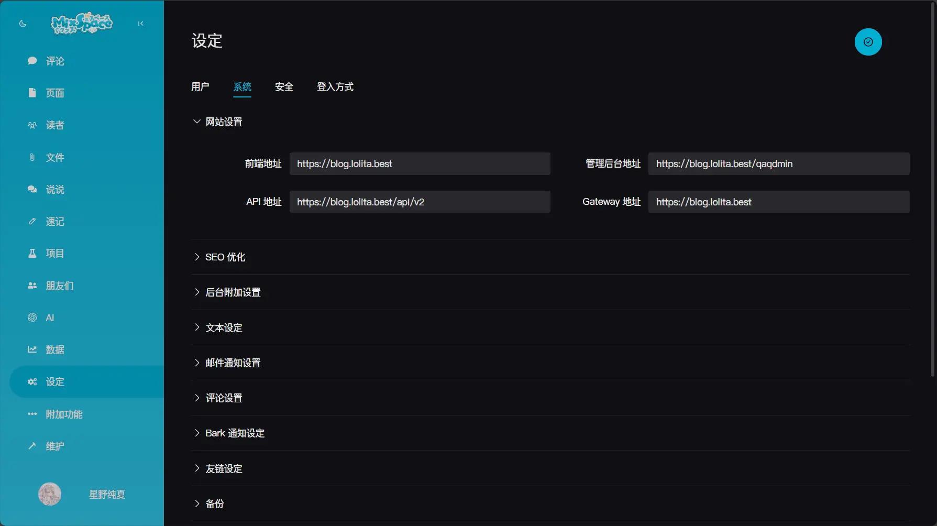Open the 项目 projects section
The height and width of the screenshot is (526, 937).
[54, 254]
